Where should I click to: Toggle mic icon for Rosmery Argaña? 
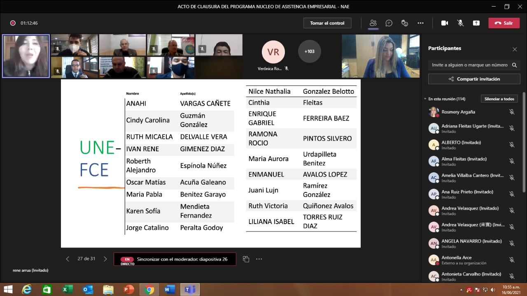(x=512, y=112)
